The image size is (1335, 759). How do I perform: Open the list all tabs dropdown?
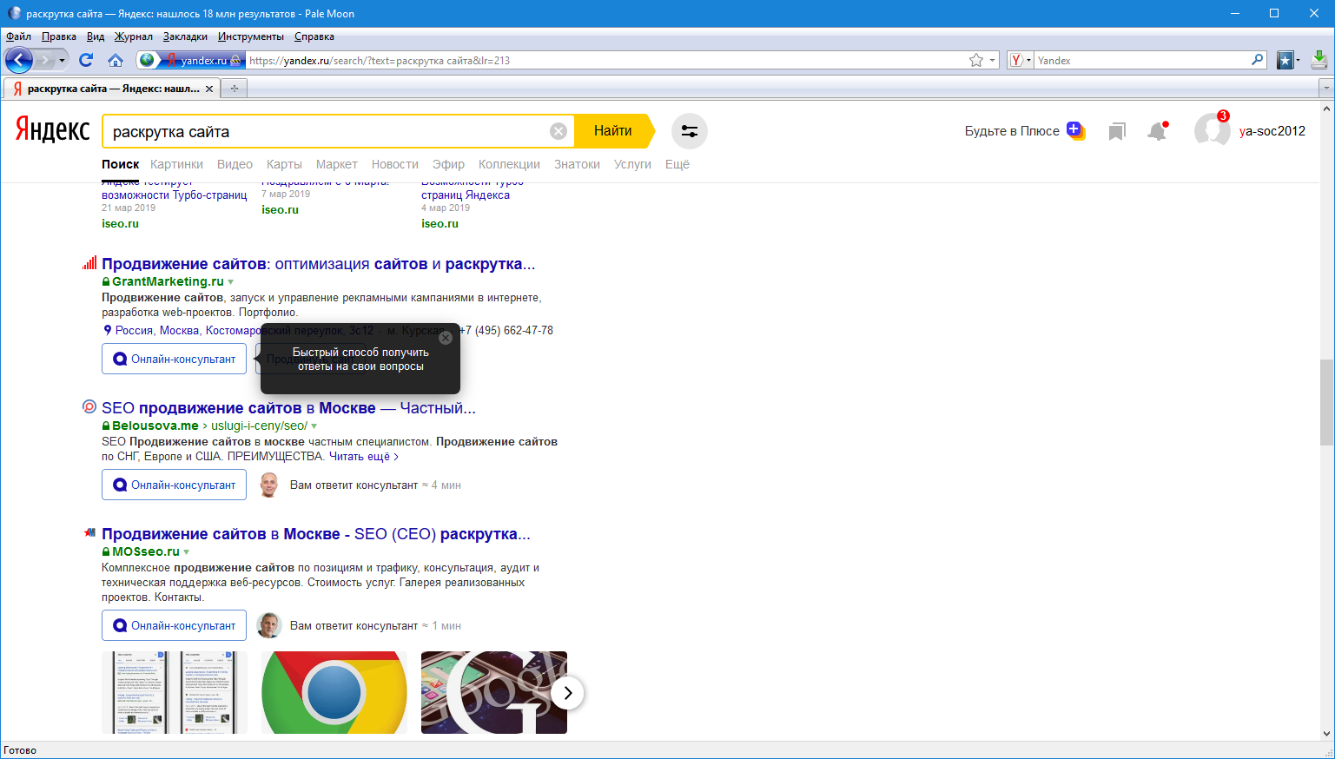pos(1325,88)
